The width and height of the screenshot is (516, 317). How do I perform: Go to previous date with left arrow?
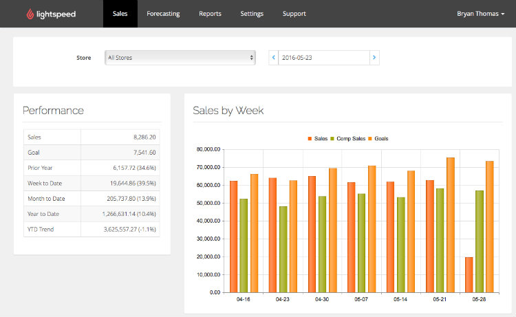point(273,58)
